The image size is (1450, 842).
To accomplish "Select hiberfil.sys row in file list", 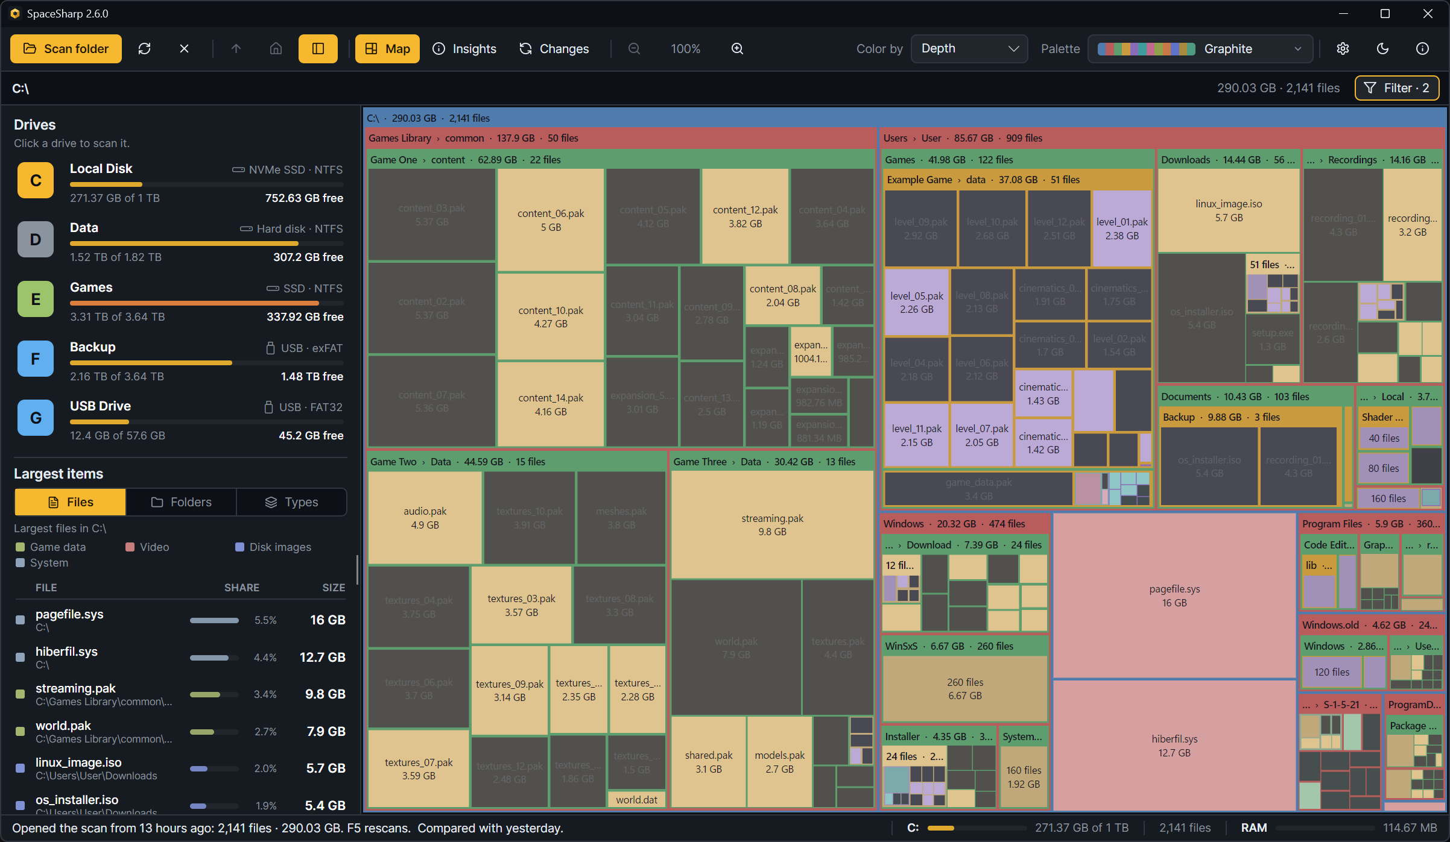I will pos(180,658).
